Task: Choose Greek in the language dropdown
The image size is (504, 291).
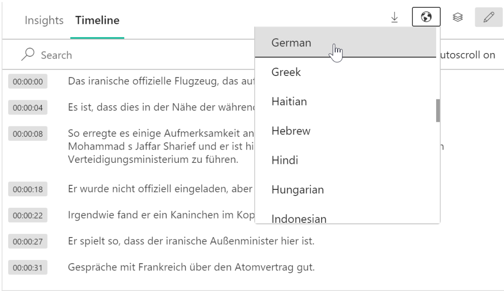Action: (x=286, y=72)
